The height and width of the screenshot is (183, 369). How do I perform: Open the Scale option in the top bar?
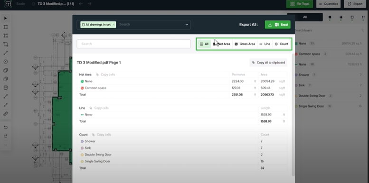(x=21, y=4)
